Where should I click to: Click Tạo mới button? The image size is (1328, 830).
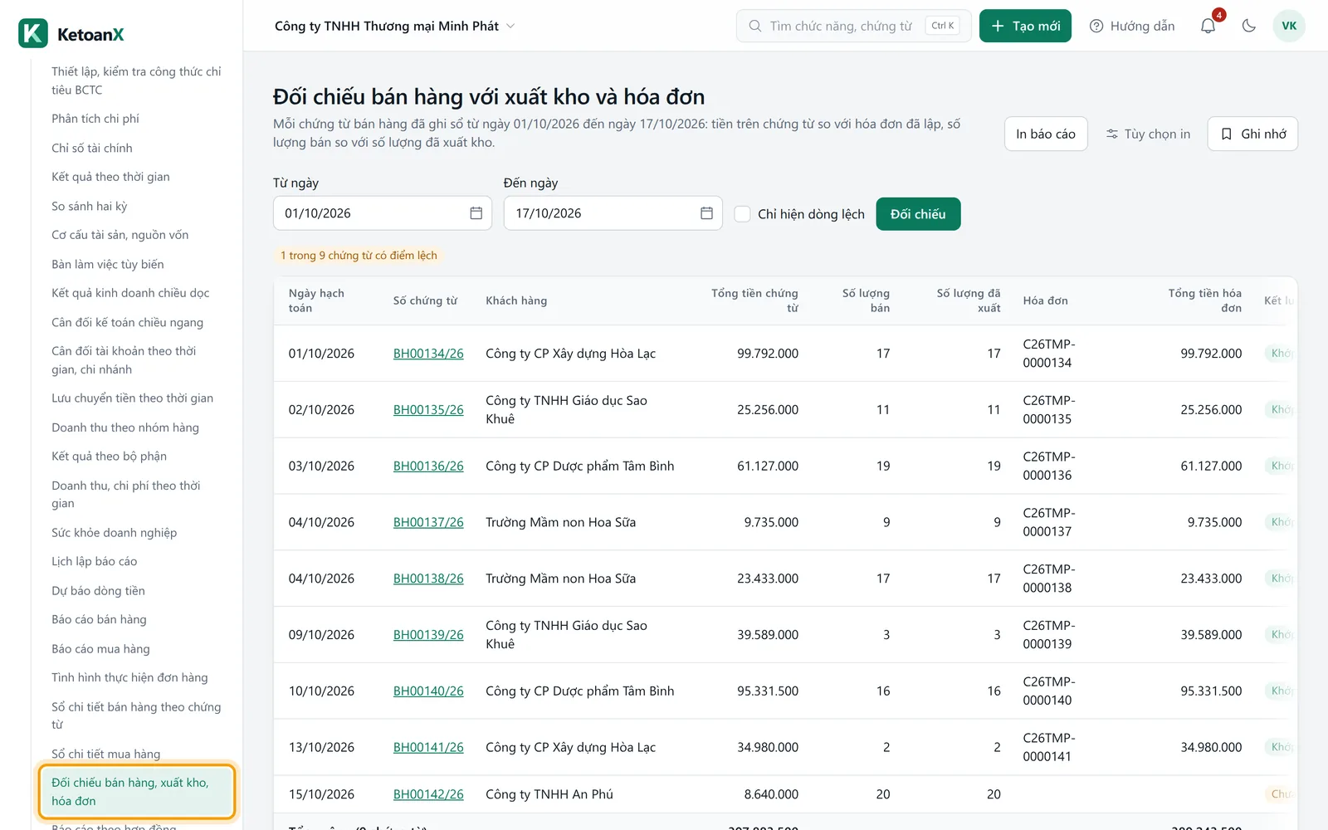tap(1025, 26)
